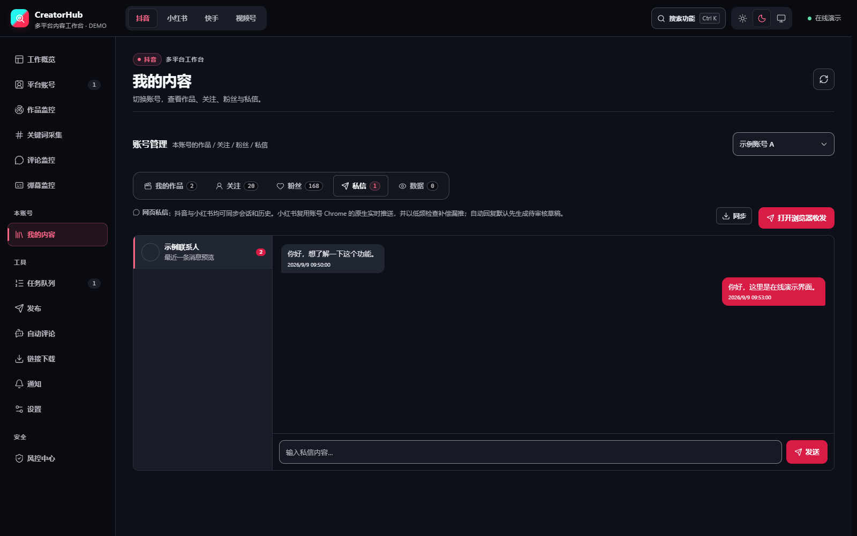
Task: Click the 风控中心 shield icon
Action: 19,458
